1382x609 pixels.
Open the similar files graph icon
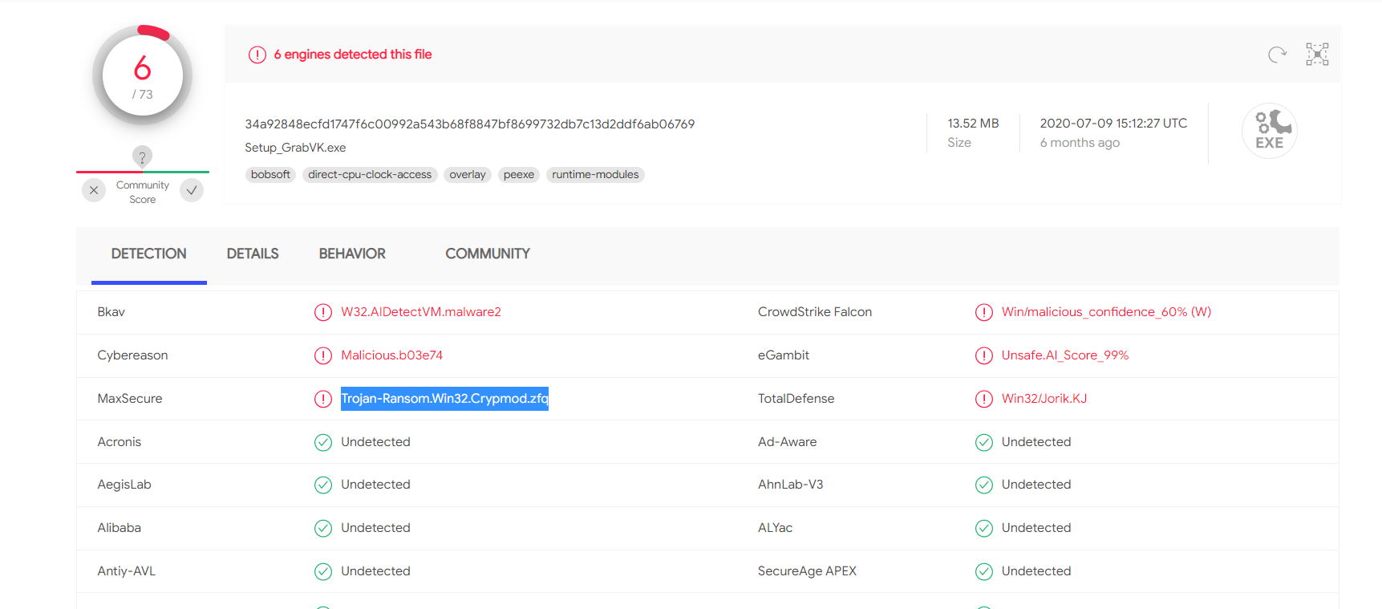[x=1317, y=55]
